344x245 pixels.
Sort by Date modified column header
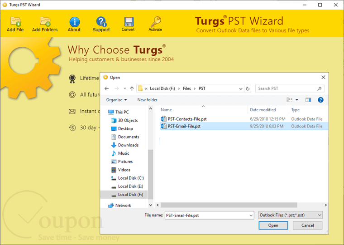tap(263, 110)
